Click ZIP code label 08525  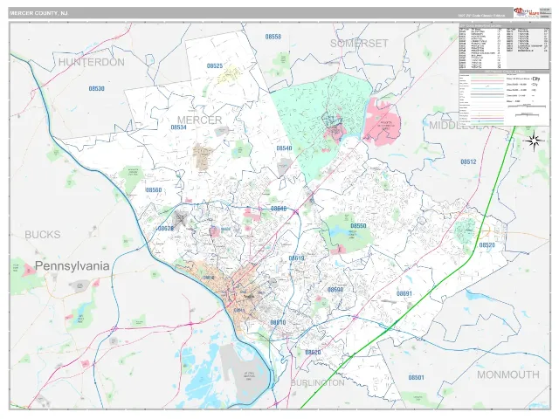tap(215, 66)
